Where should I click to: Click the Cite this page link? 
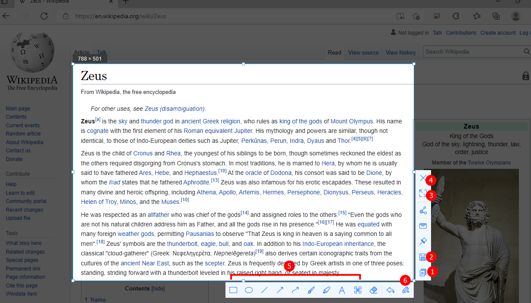point(22,286)
